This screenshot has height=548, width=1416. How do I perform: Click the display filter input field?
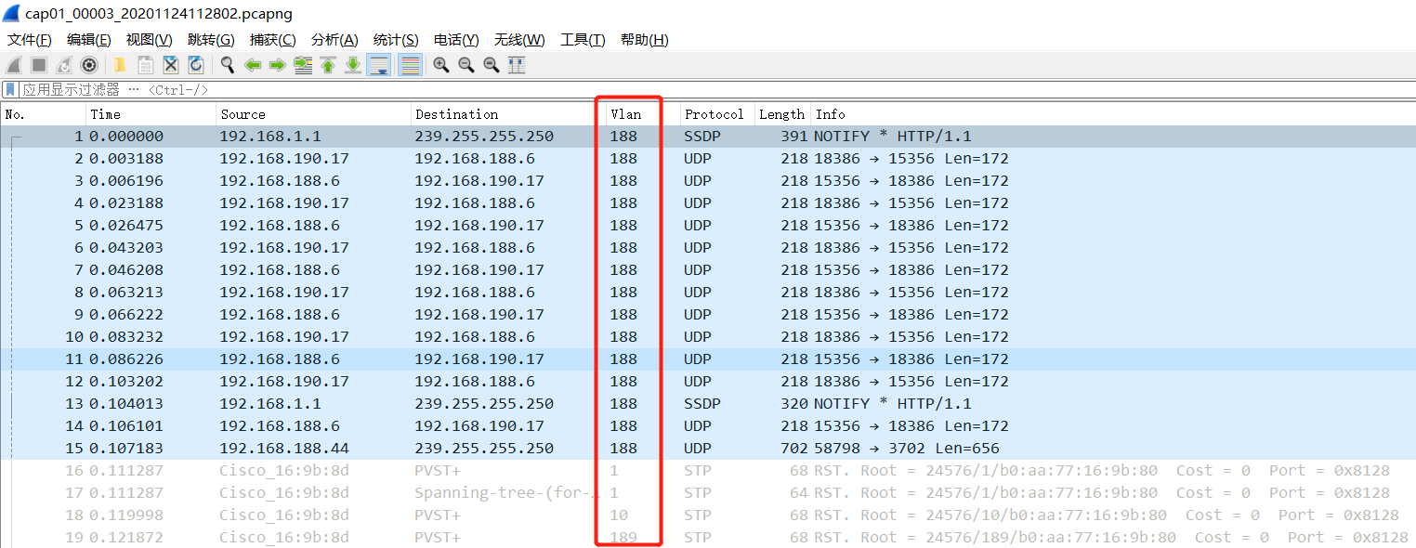(x=372, y=88)
